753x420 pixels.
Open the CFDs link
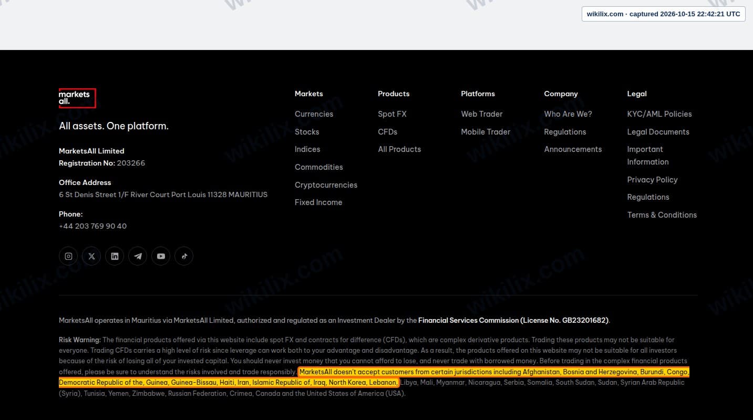(x=387, y=132)
